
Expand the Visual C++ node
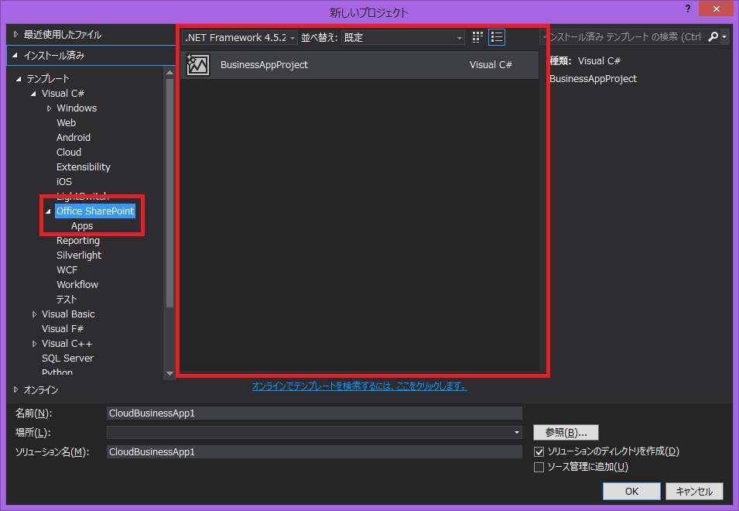click(x=34, y=344)
